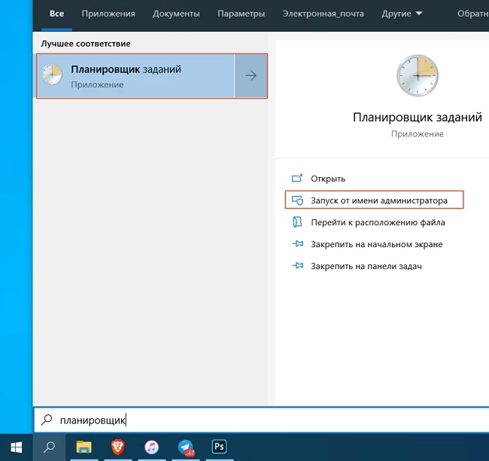Open Brave browser from the taskbar
This screenshot has width=489, height=461.
tap(118, 447)
